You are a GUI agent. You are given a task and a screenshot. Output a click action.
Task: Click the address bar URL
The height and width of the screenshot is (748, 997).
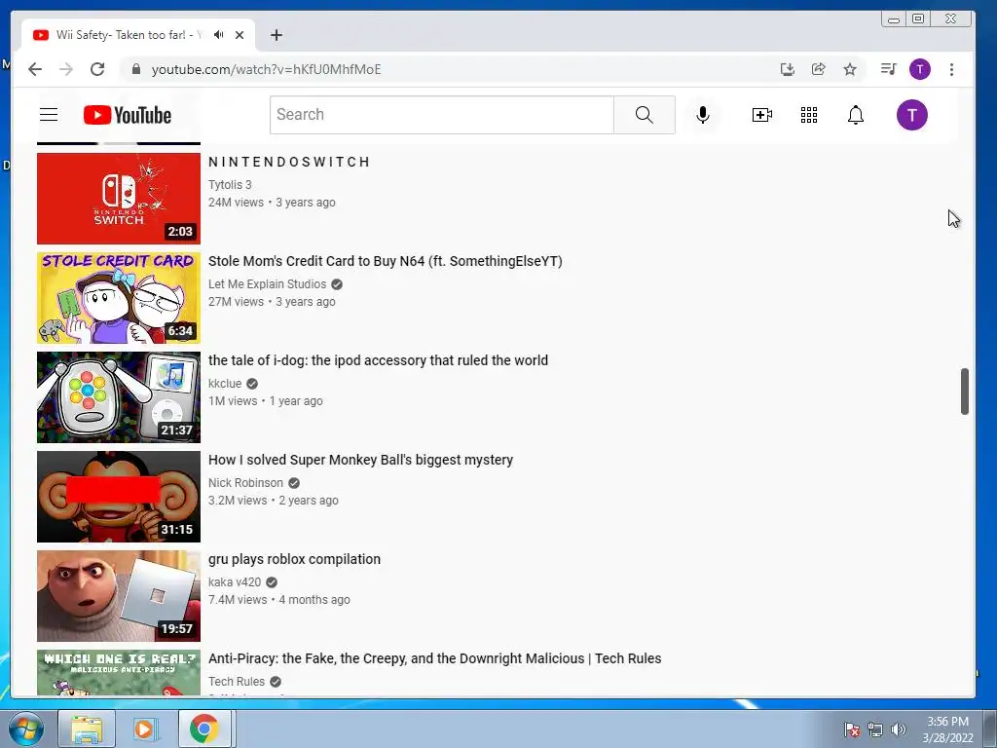coord(266,69)
